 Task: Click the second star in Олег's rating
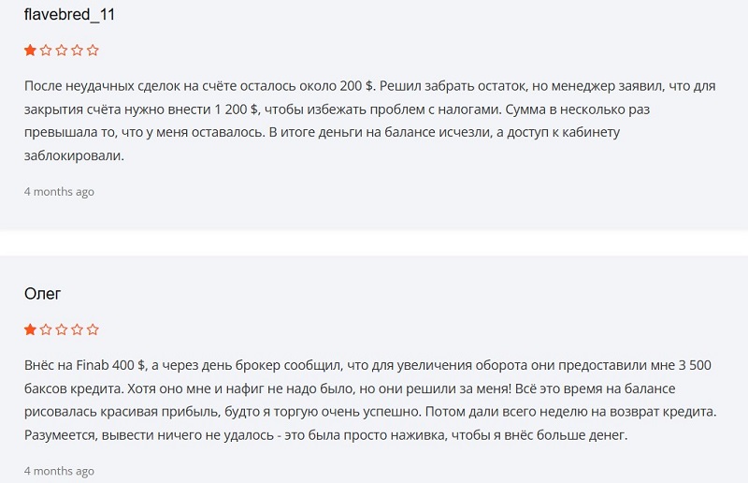coord(46,329)
